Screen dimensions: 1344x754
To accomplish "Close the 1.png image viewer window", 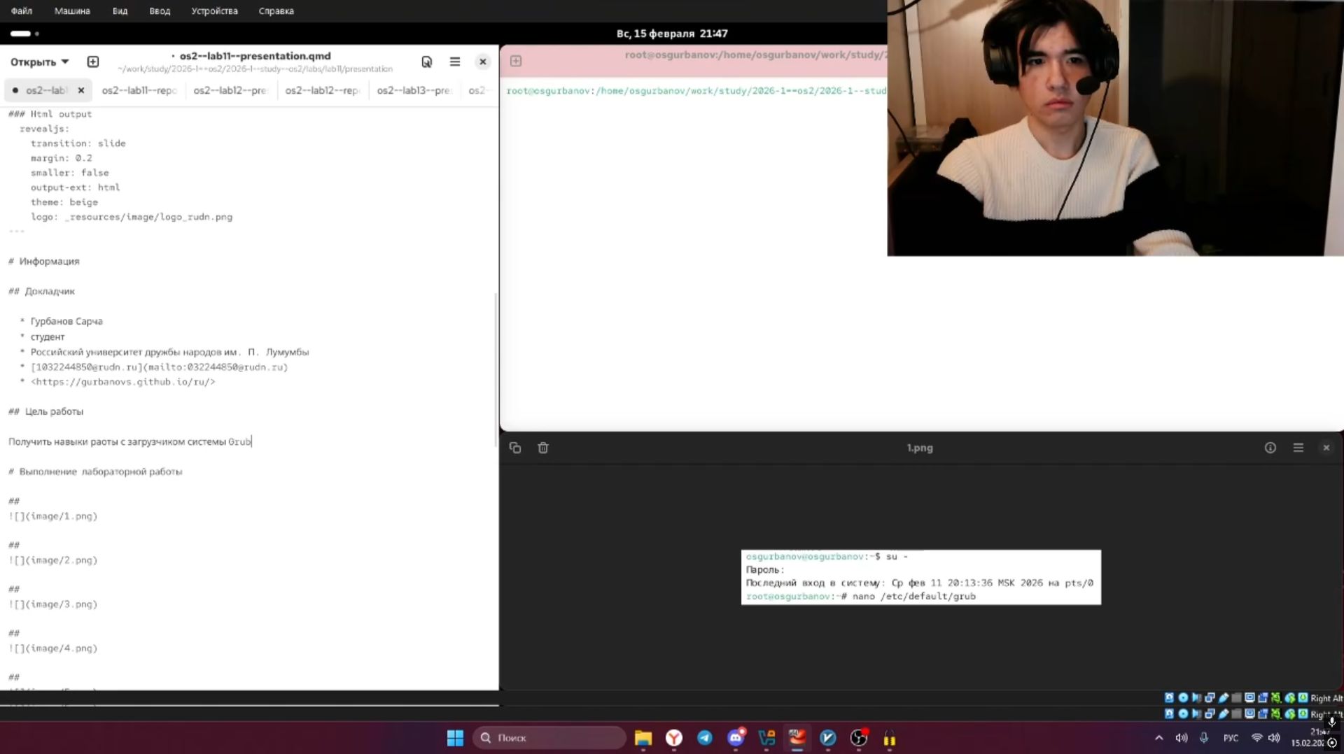I will click(x=1326, y=448).
